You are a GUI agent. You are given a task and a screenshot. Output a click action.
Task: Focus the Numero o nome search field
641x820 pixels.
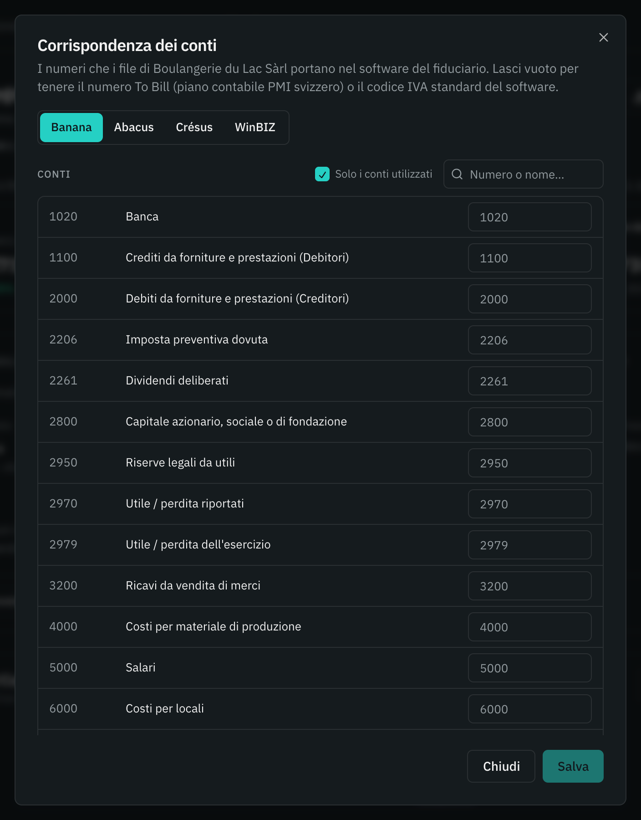(x=524, y=174)
